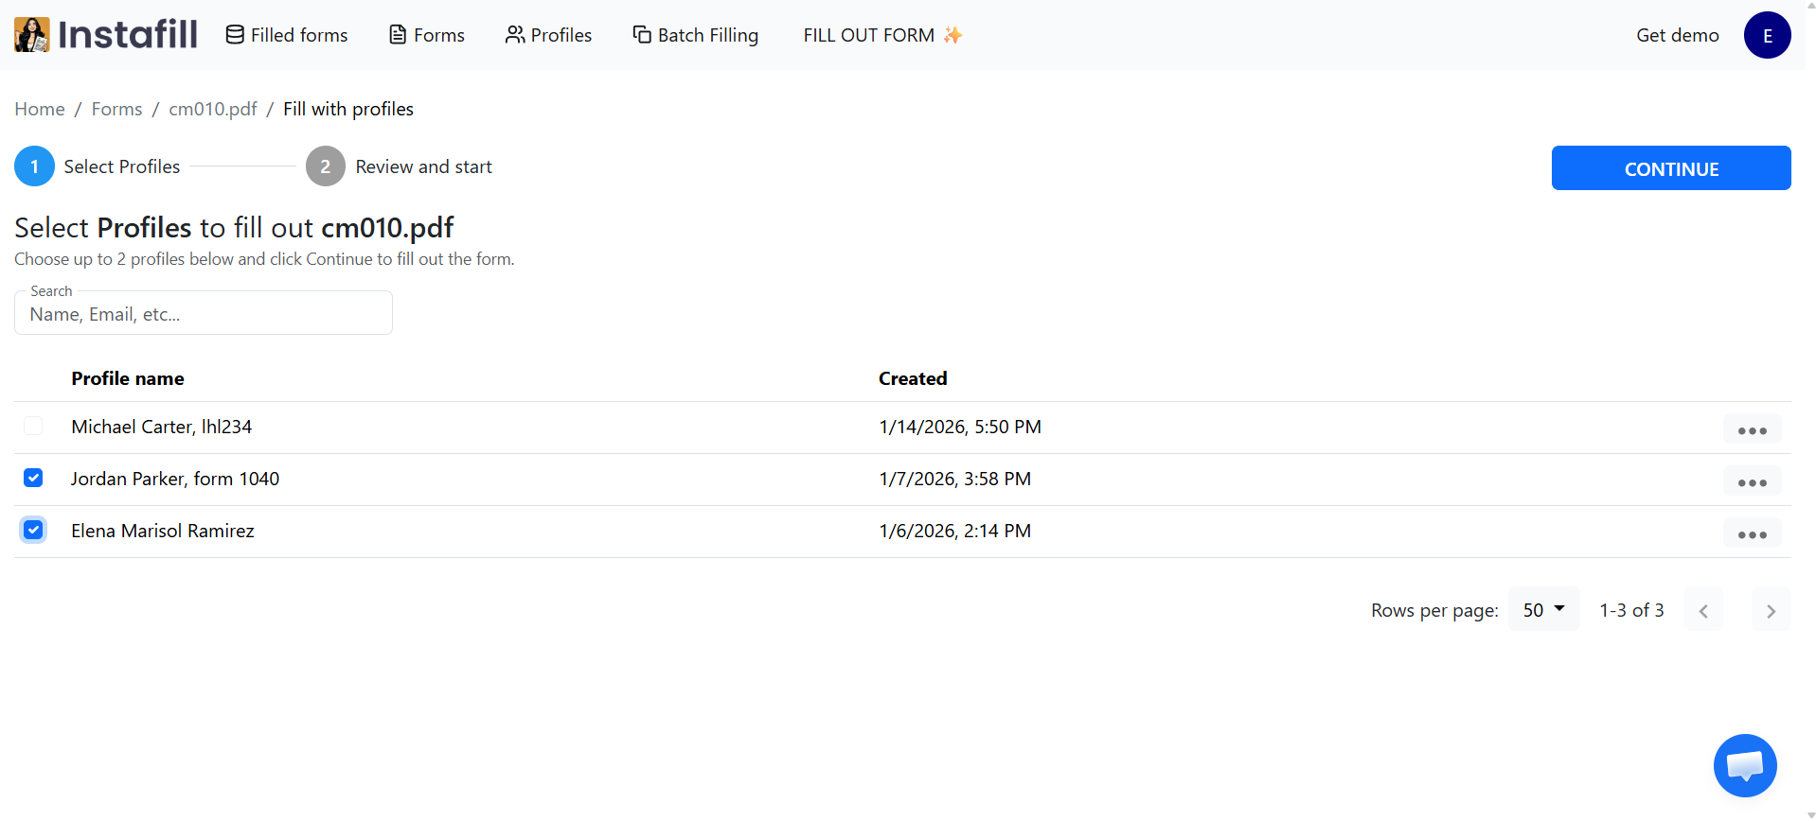Open more options for Michael Carter row
The width and height of the screenshot is (1816, 821).
point(1752,428)
